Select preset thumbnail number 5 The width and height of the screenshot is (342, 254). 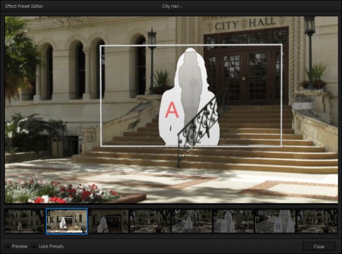point(192,221)
